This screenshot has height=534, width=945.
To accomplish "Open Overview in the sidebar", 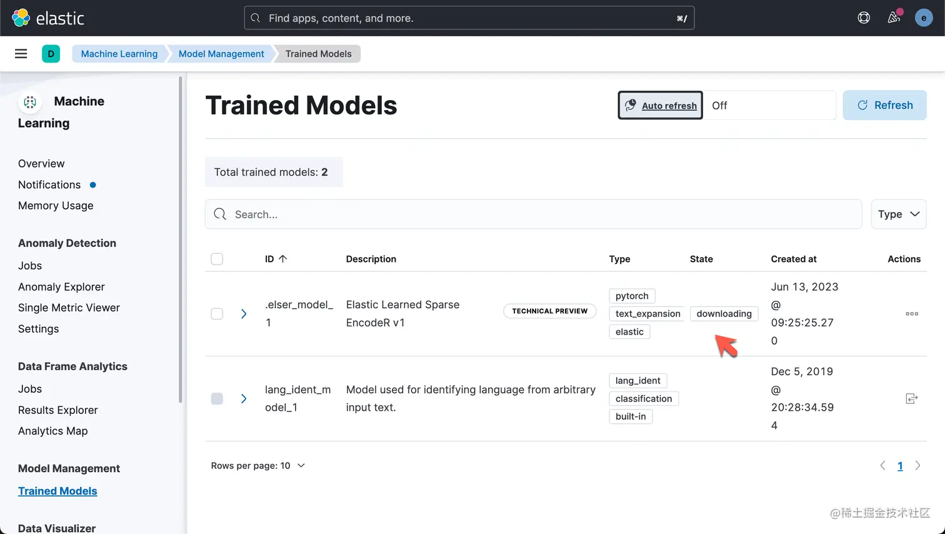I will tap(41, 164).
